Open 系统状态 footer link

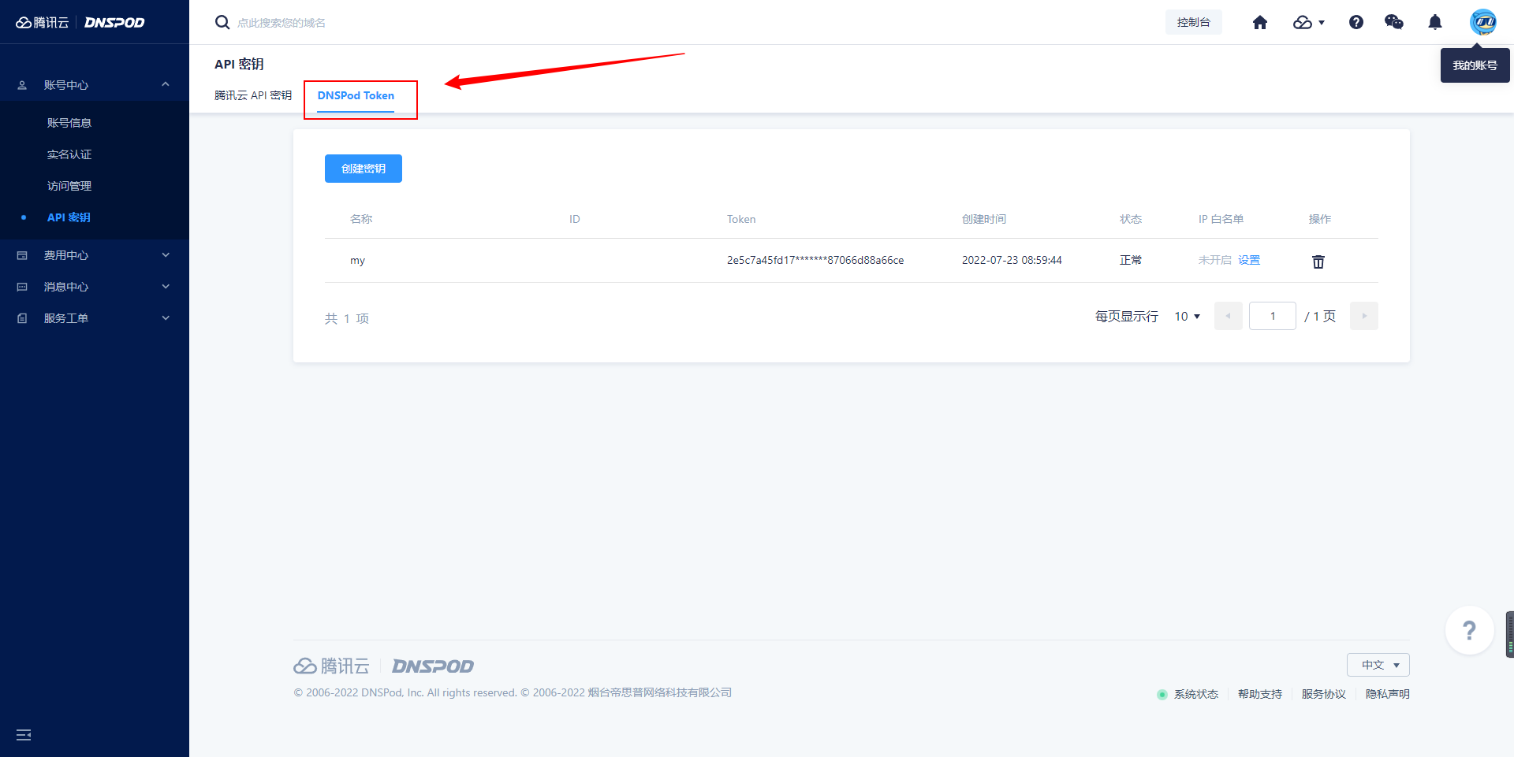[x=1196, y=694]
